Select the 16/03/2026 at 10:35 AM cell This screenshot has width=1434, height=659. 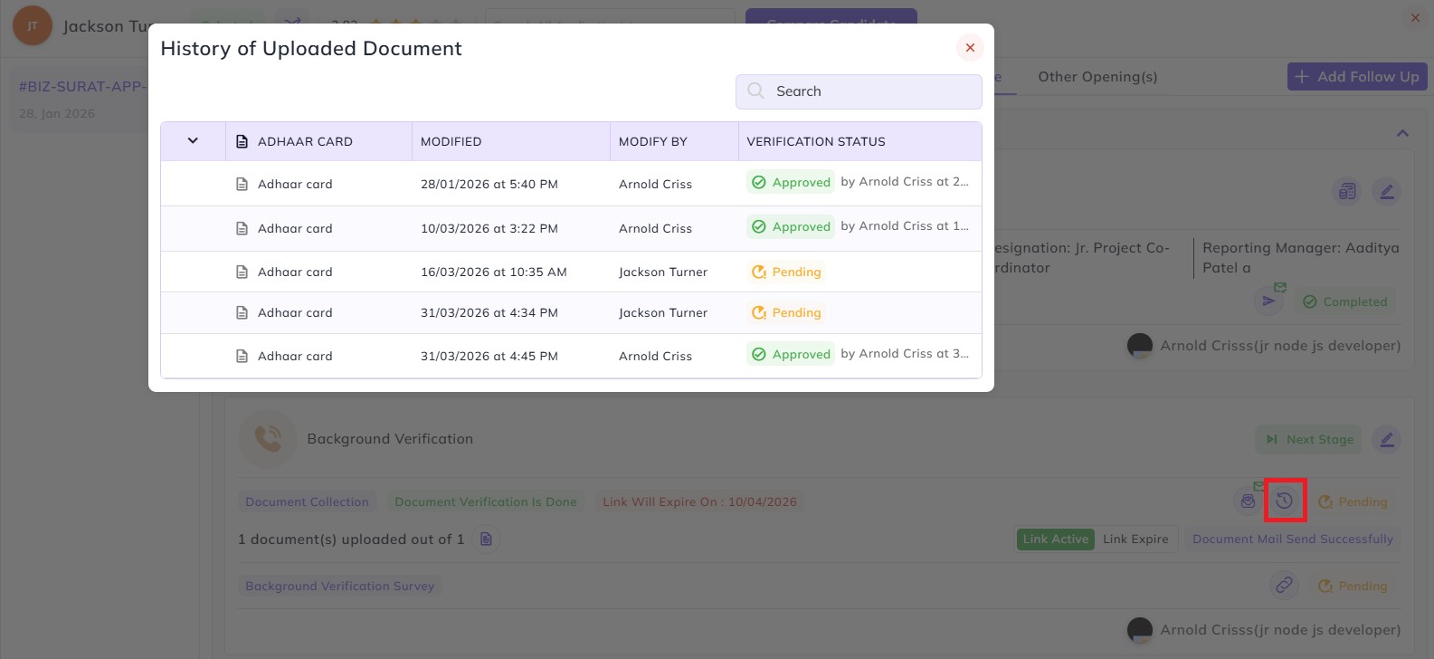(494, 272)
